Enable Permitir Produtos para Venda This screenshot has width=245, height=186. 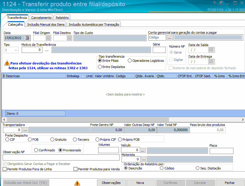(97, 169)
